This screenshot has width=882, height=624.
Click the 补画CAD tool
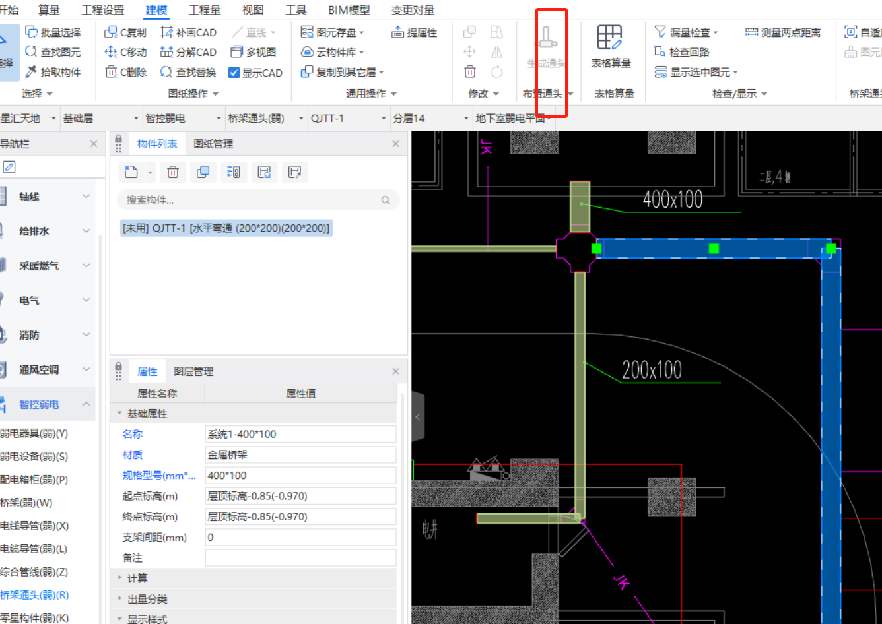188,32
